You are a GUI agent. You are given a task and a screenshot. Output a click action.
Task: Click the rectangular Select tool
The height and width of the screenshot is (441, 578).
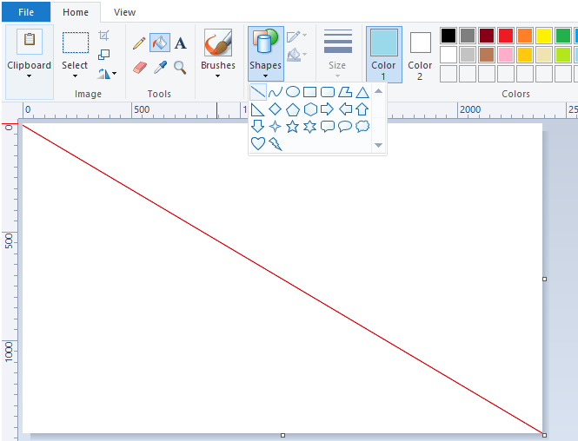click(x=76, y=43)
